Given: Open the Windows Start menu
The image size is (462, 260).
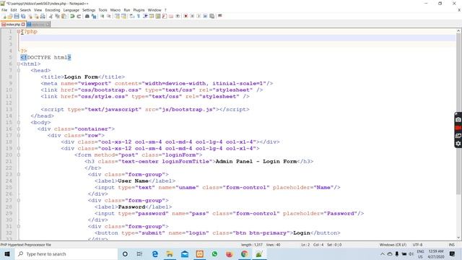Looking at the screenshot, I should [x=7, y=253].
